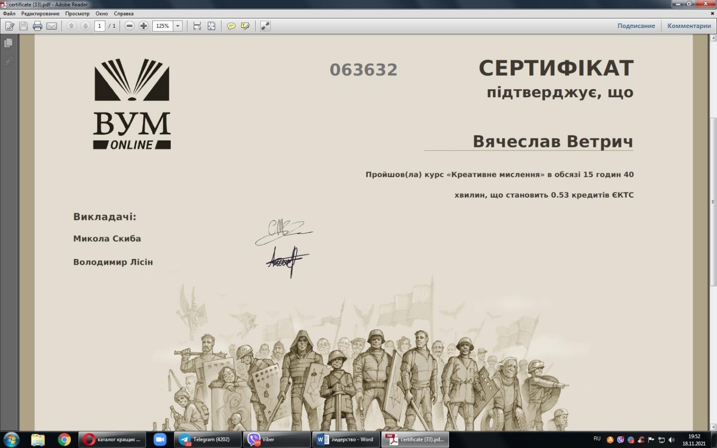
Task: Open the Подписание pane
Action: pos(636,26)
